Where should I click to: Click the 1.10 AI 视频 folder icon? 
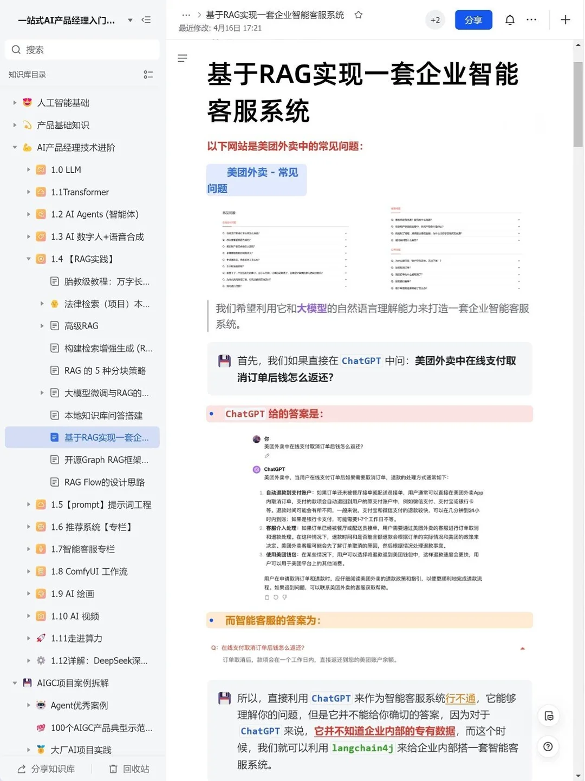41,616
